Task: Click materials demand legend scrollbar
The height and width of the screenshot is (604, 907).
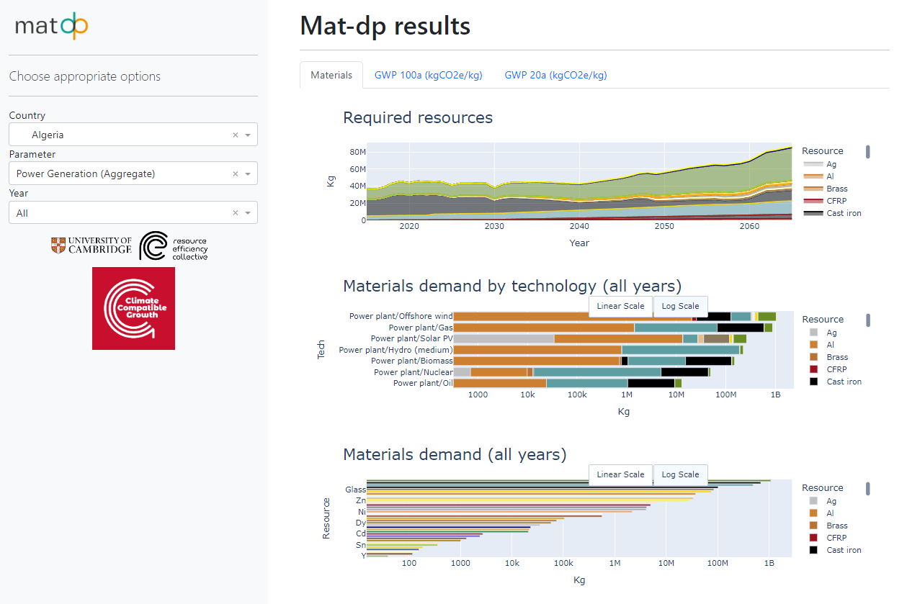Action: point(868,489)
